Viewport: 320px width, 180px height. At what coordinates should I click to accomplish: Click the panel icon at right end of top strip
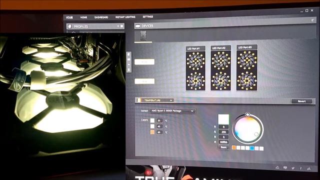(312, 20)
